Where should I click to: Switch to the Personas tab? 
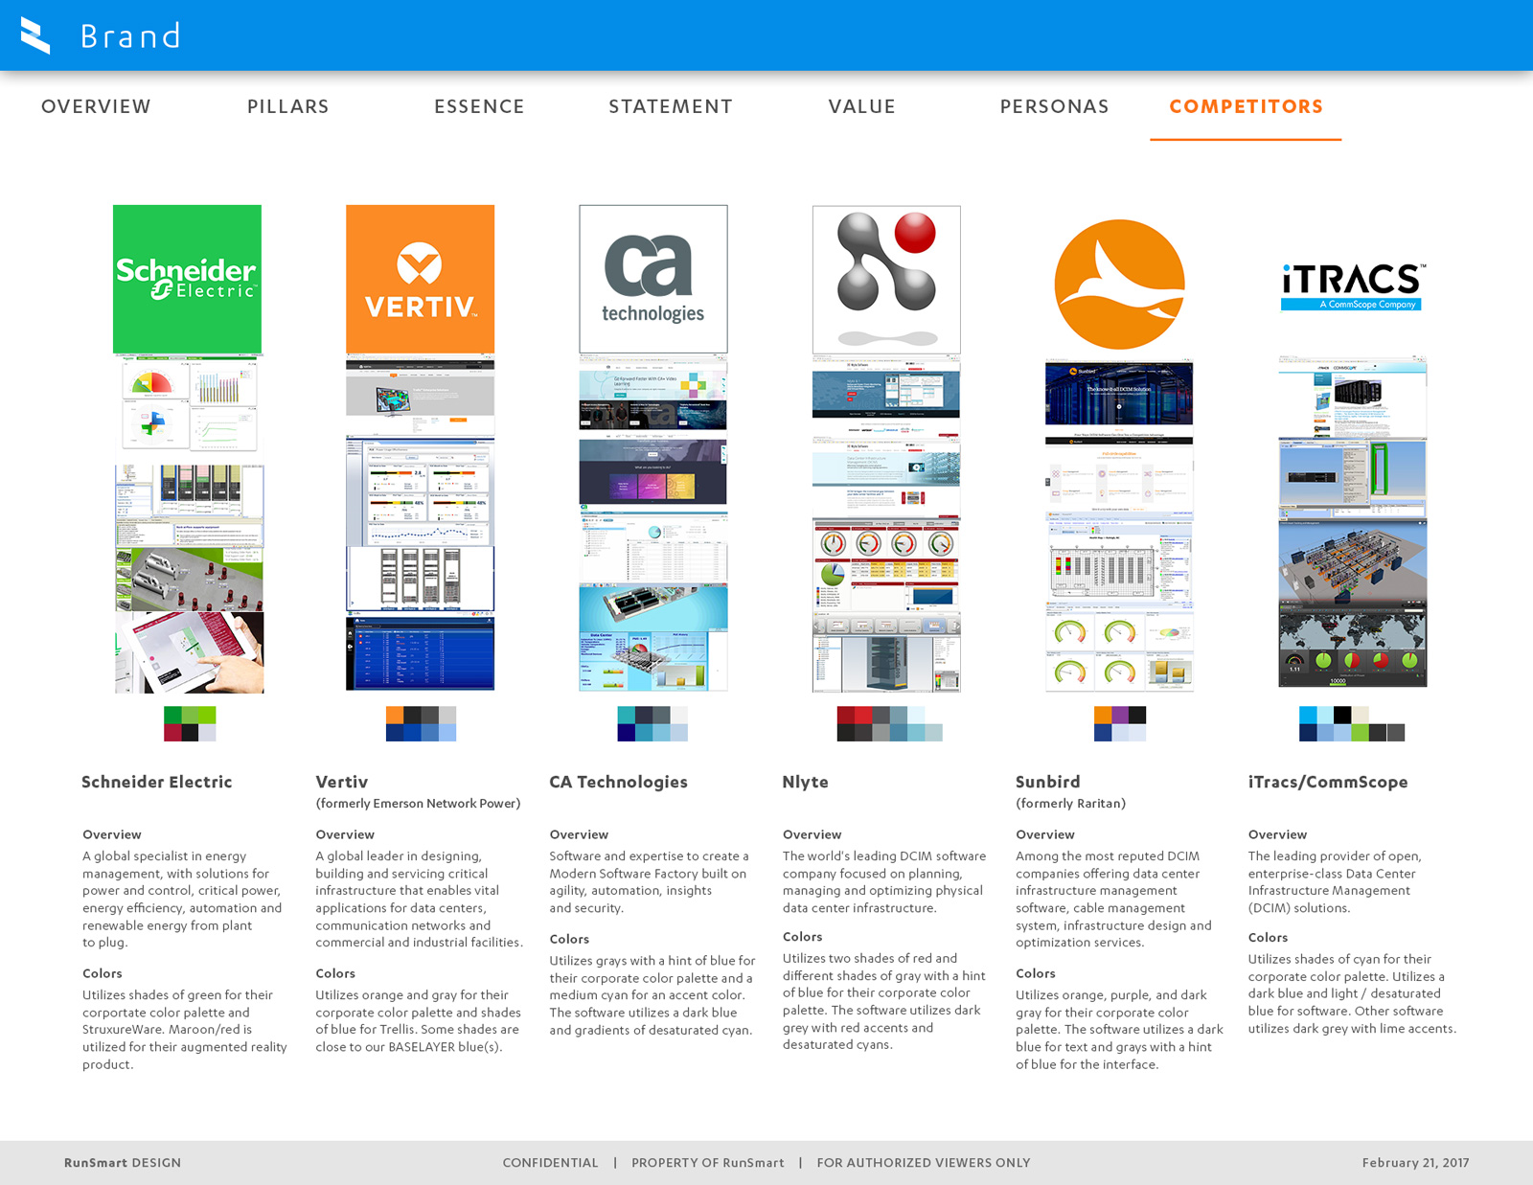click(1054, 106)
